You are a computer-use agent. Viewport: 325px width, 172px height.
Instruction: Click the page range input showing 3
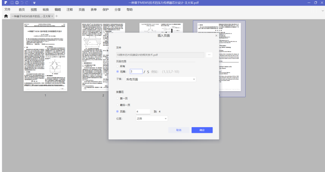pyautogui.click(x=136, y=72)
